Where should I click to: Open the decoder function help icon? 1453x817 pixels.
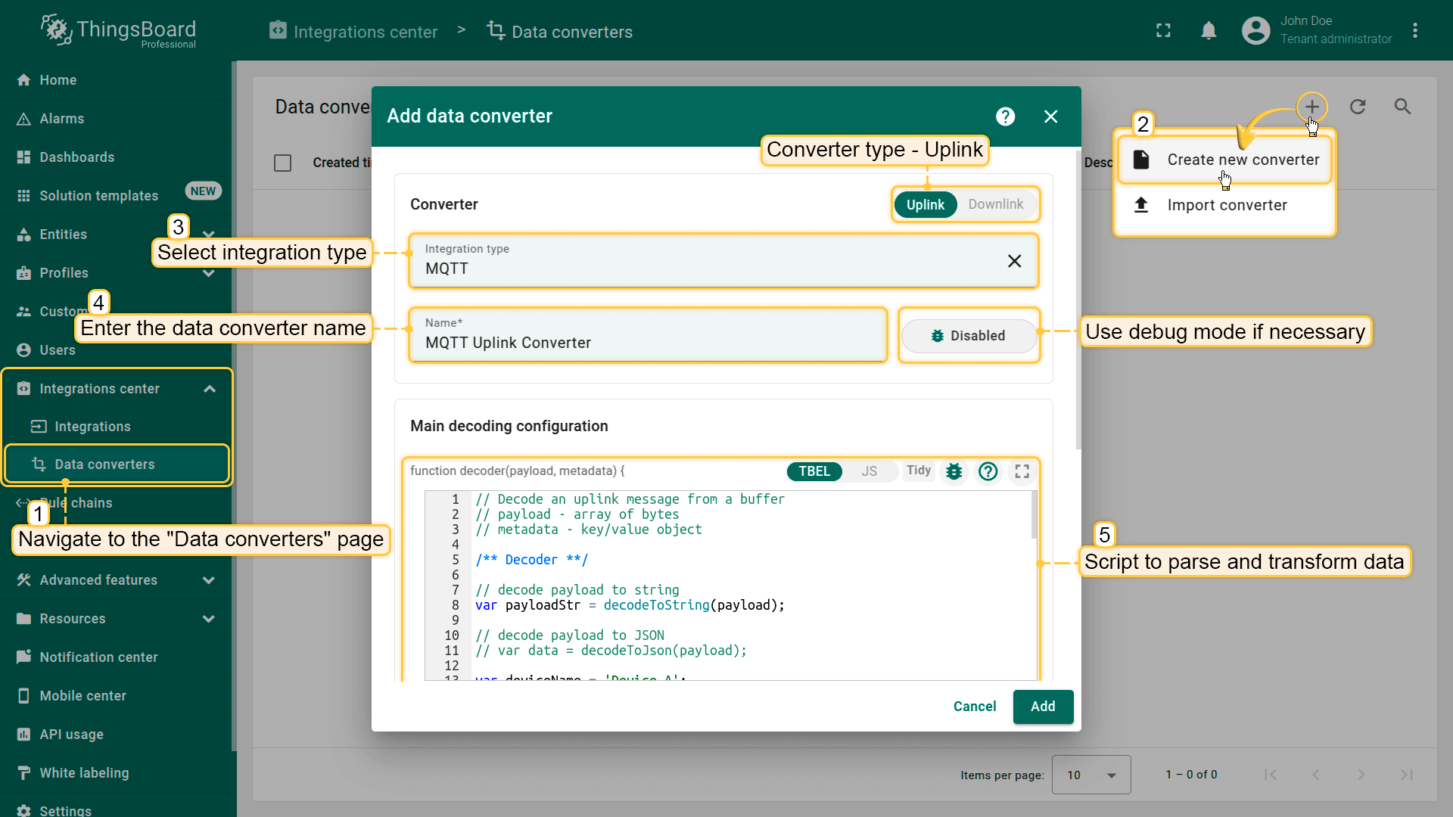pyautogui.click(x=988, y=471)
